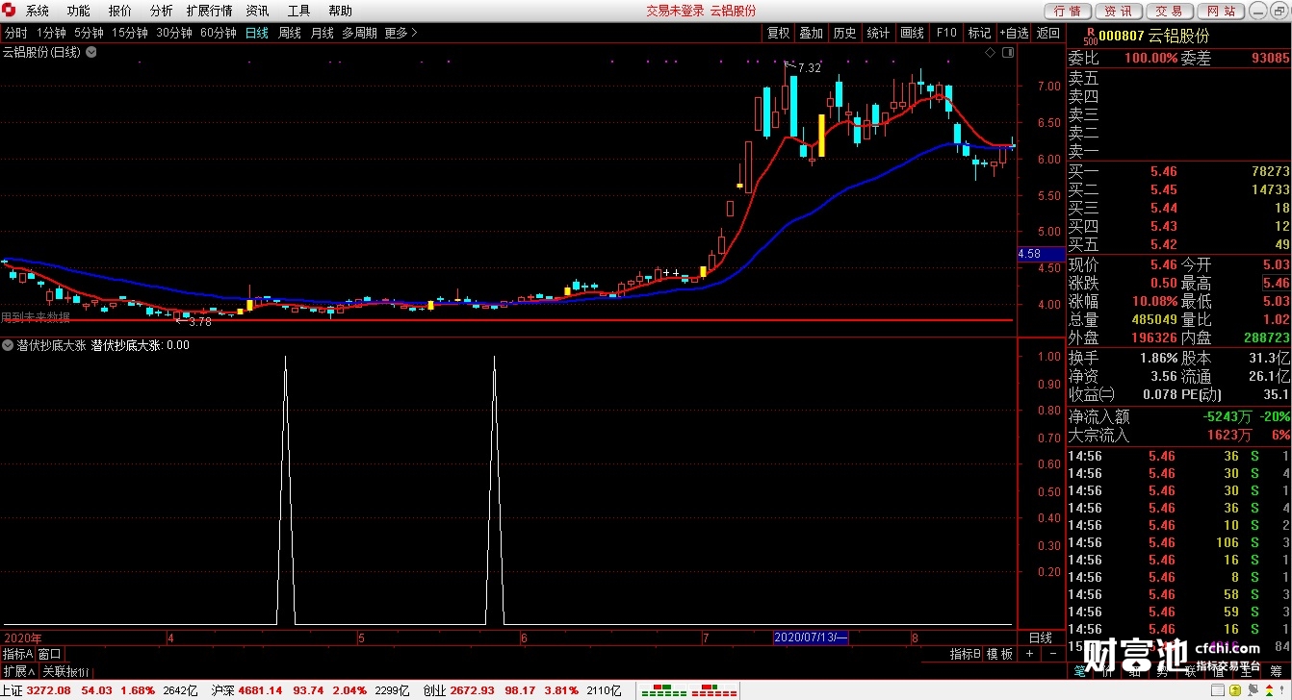Screen dimensions: 1292x700
Task: Click the 资讯 button in the title bar
Action: click(x=1119, y=12)
